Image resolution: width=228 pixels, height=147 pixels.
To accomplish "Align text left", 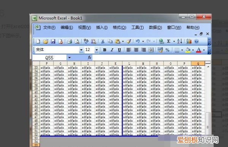I will 129,50.
